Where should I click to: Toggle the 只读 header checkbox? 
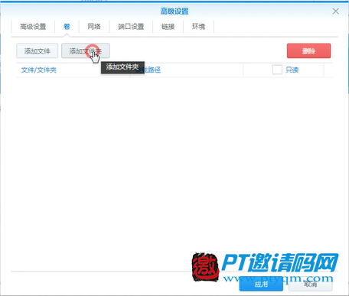[x=277, y=70]
